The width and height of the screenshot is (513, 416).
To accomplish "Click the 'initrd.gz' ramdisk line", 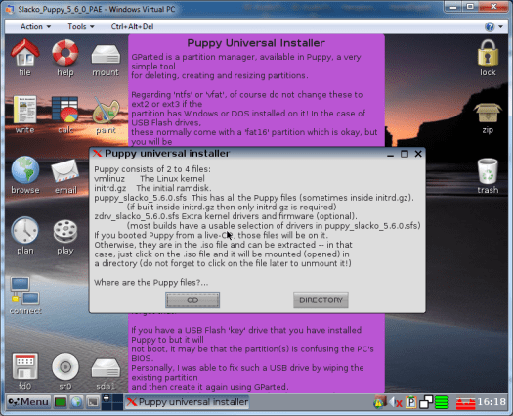I will (152, 188).
